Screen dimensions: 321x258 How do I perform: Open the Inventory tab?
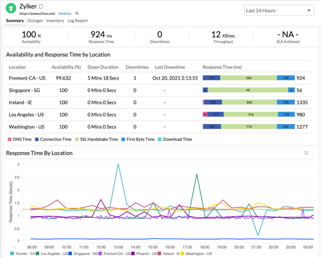pyautogui.click(x=55, y=21)
